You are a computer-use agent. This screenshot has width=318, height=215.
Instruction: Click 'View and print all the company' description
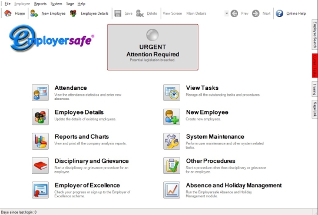point(91,143)
